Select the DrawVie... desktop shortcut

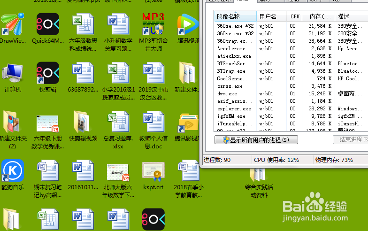pyautogui.click(x=12, y=28)
